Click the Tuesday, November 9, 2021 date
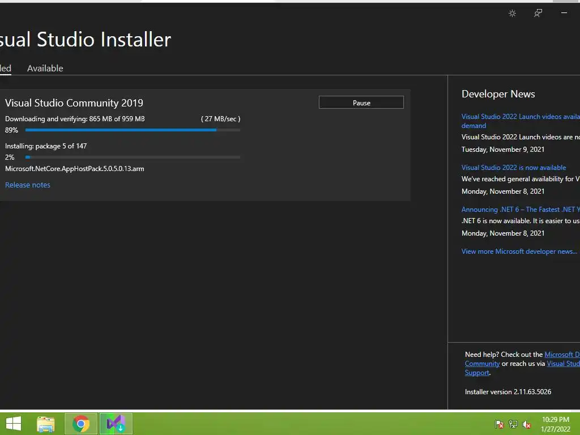The height and width of the screenshot is (435, 580). pyautogui.click(x=503, y=150)
